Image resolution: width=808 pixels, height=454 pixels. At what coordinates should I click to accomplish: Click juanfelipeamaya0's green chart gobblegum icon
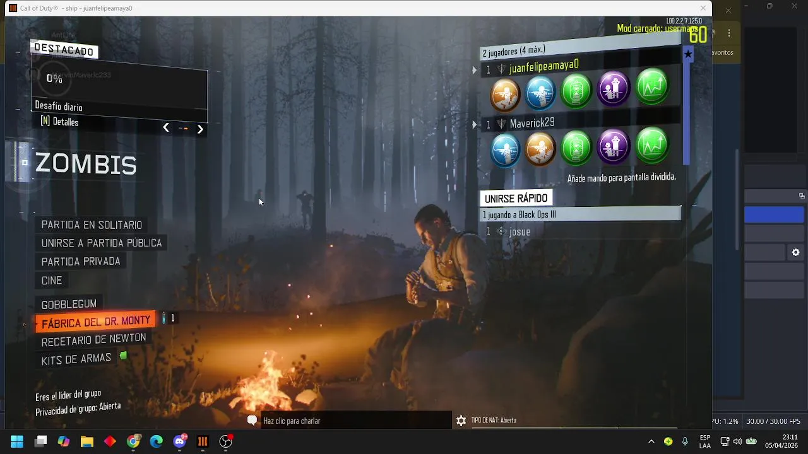click(652, 86)
